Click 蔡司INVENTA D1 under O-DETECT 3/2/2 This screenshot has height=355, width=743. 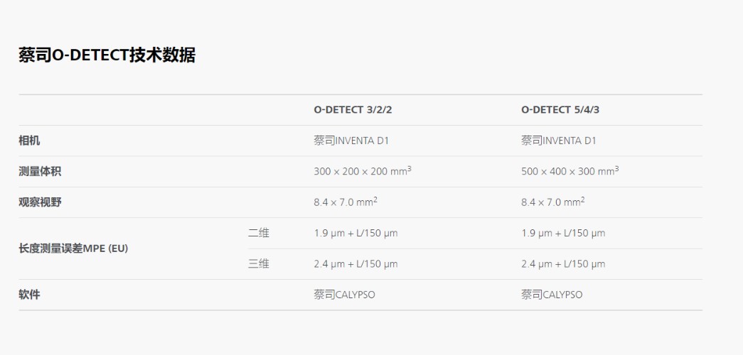pyautogui.click(x=351, y=141)
